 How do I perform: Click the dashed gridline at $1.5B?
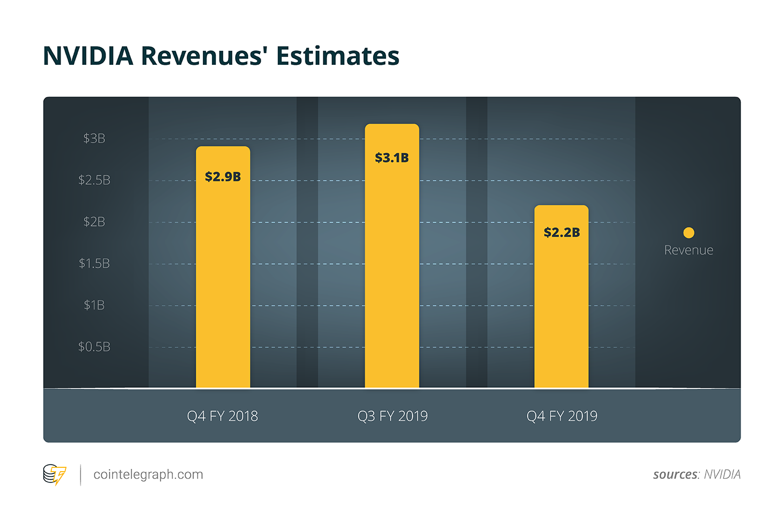[x=324, y=263]
